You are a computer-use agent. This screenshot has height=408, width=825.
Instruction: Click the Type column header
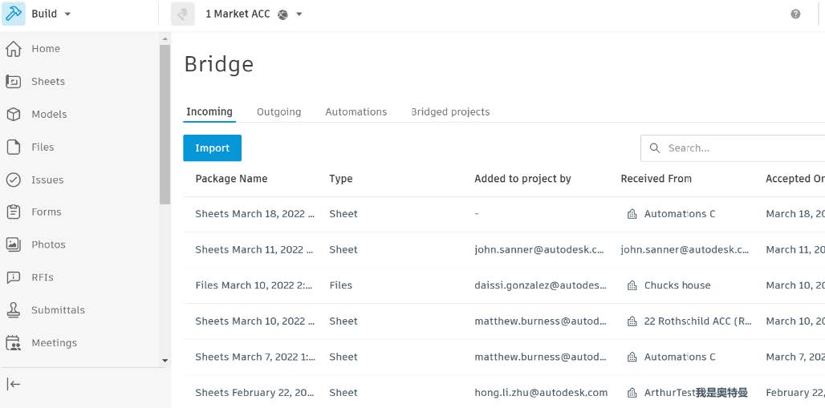pos(341,179)
